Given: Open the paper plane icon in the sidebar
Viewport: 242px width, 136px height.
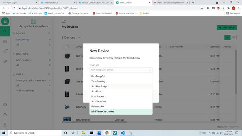Looking at the screenshot, I should click(x=5, y=62).
